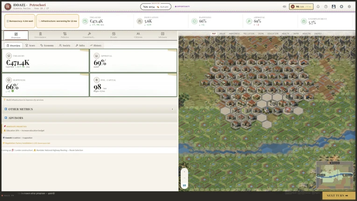Expand the Advisors section
This screenshot has width=357, height=201.
89,118
